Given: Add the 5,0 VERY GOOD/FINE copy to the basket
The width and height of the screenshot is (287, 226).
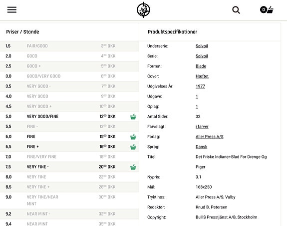Looking at the screenshot, I should click(x=133, y=116).
